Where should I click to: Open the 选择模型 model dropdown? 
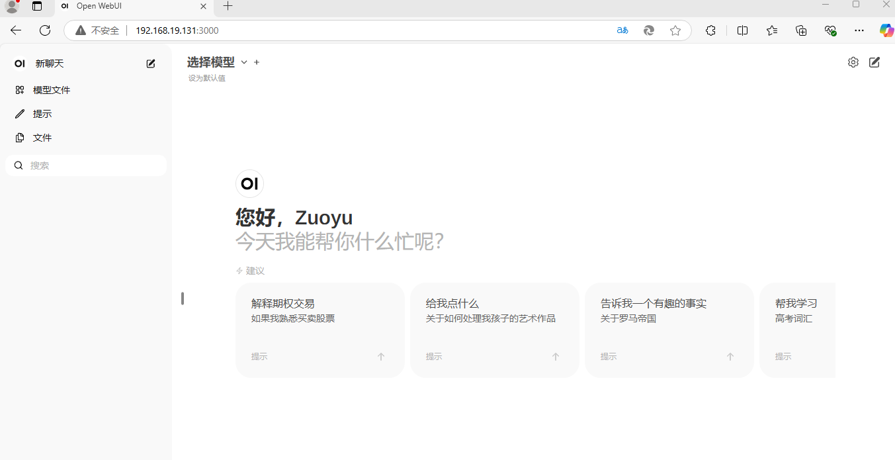pos(217,62)
